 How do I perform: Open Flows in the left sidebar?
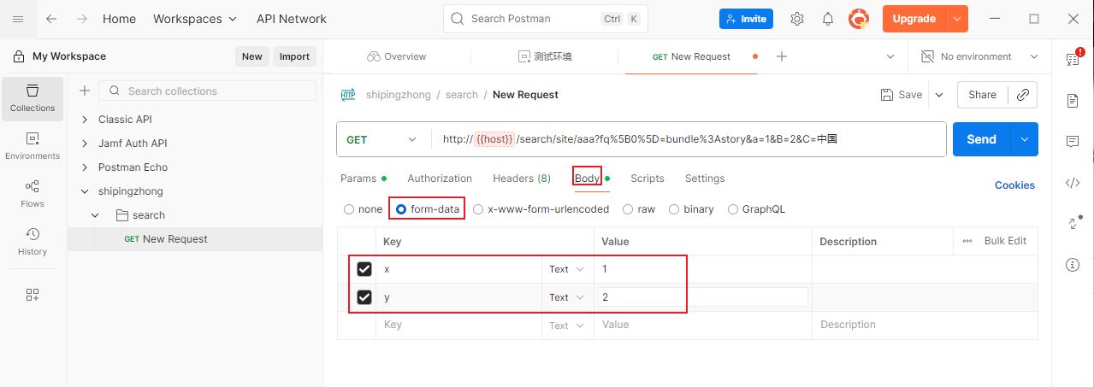pos(33,194)
